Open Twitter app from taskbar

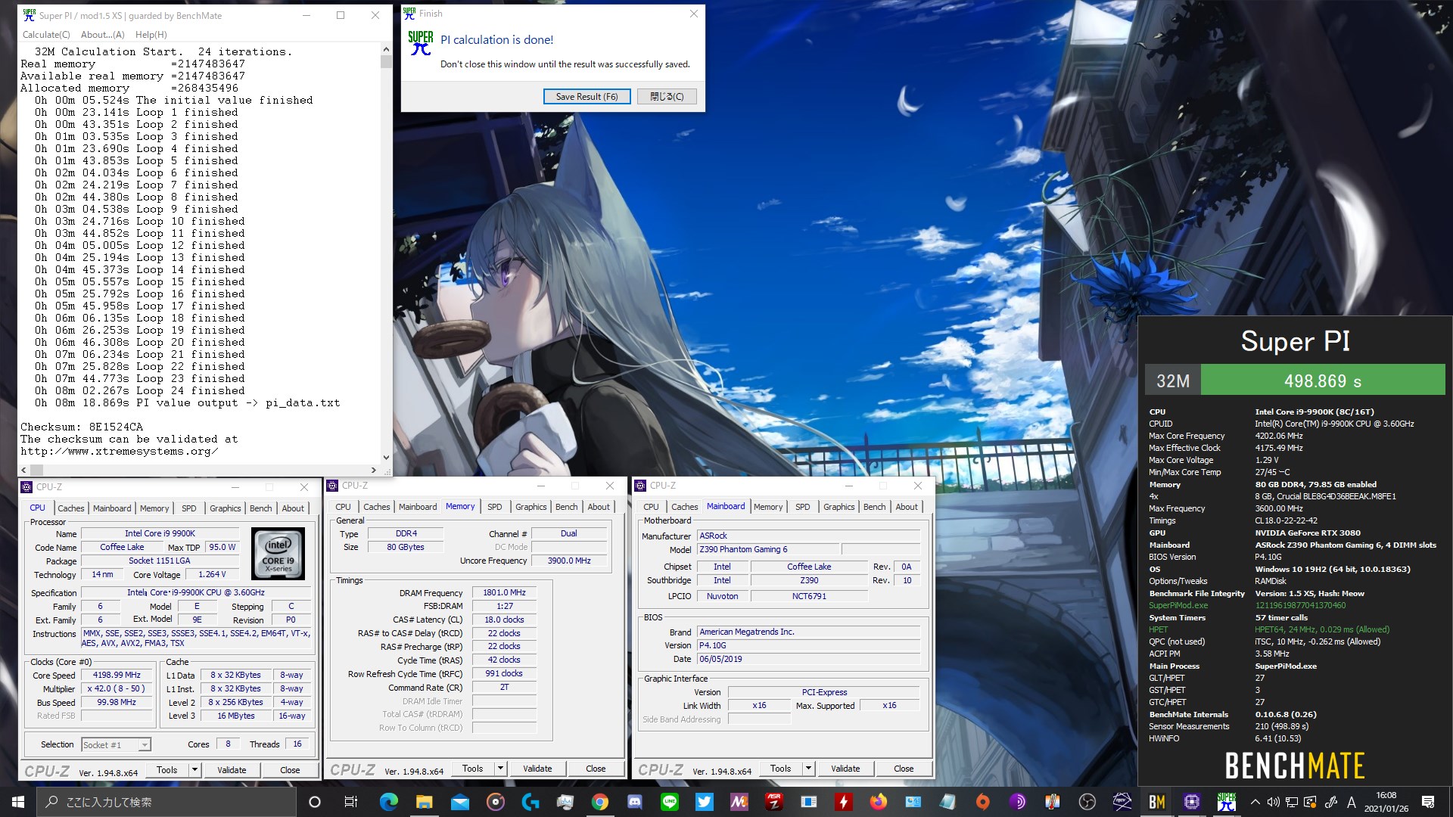coord(705,802)
